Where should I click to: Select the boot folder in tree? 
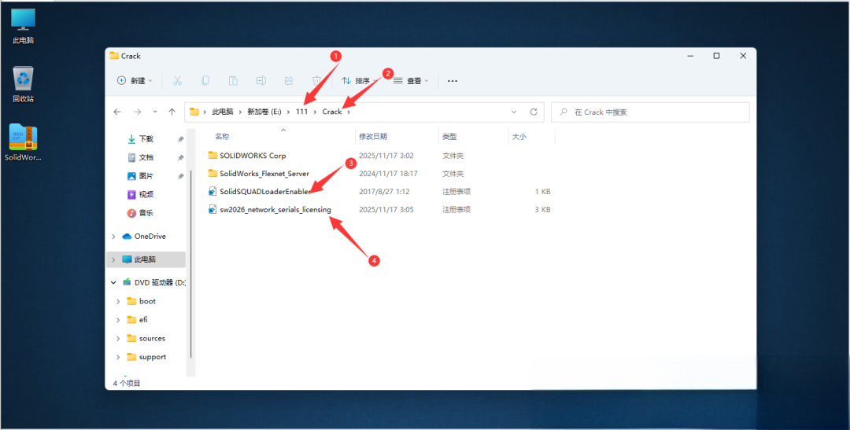coord(147,301)
